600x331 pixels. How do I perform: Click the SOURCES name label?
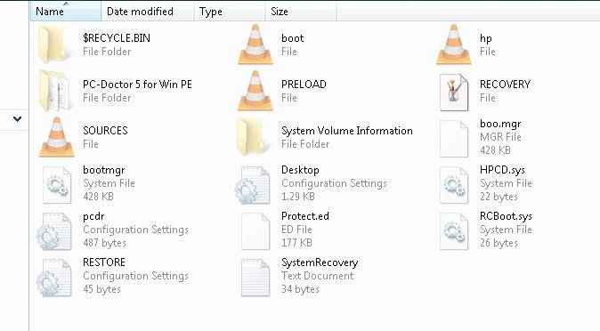coord(105,131)
